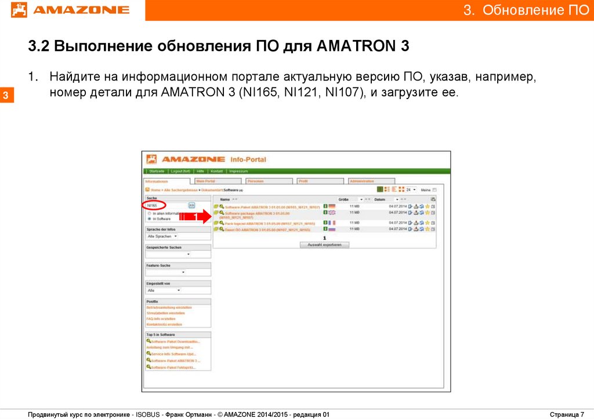The height and width of the screenshot is (419, 594).
Task: Click the German flag in the Software-Paket row
Action: coord(332,206)
